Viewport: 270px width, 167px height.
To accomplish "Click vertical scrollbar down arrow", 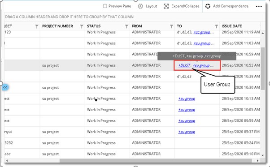I will (x=262, y=155).
